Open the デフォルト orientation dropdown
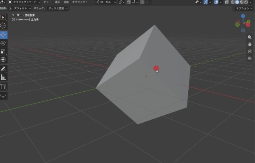 pos(20,8)
